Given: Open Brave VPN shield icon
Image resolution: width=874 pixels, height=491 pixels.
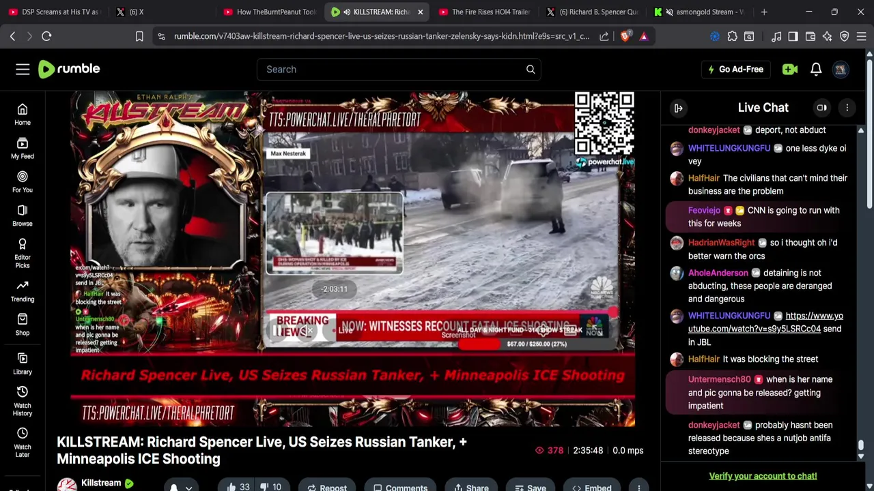Looking at the screenshot, I should click(x=845, y=36).
